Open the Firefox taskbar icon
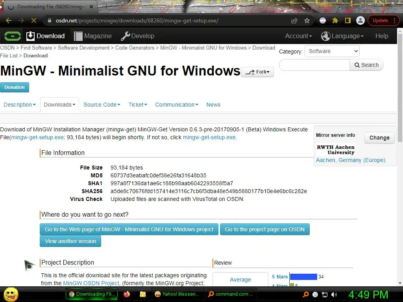The height and width of the screenshot is (302, 403). tap(127, 294)
